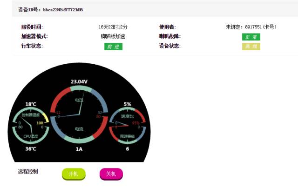Select the green 前进 driving status badge
This screenshot has width=298, height=195.
tap(113, 47)
